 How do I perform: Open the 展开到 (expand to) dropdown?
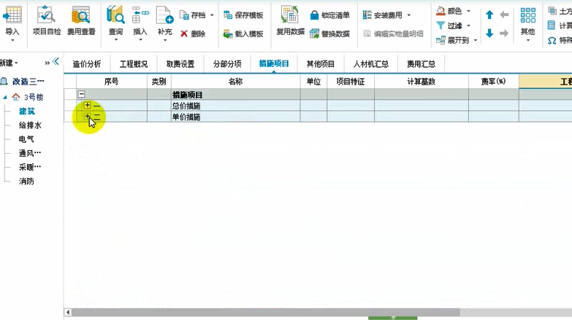454,40
